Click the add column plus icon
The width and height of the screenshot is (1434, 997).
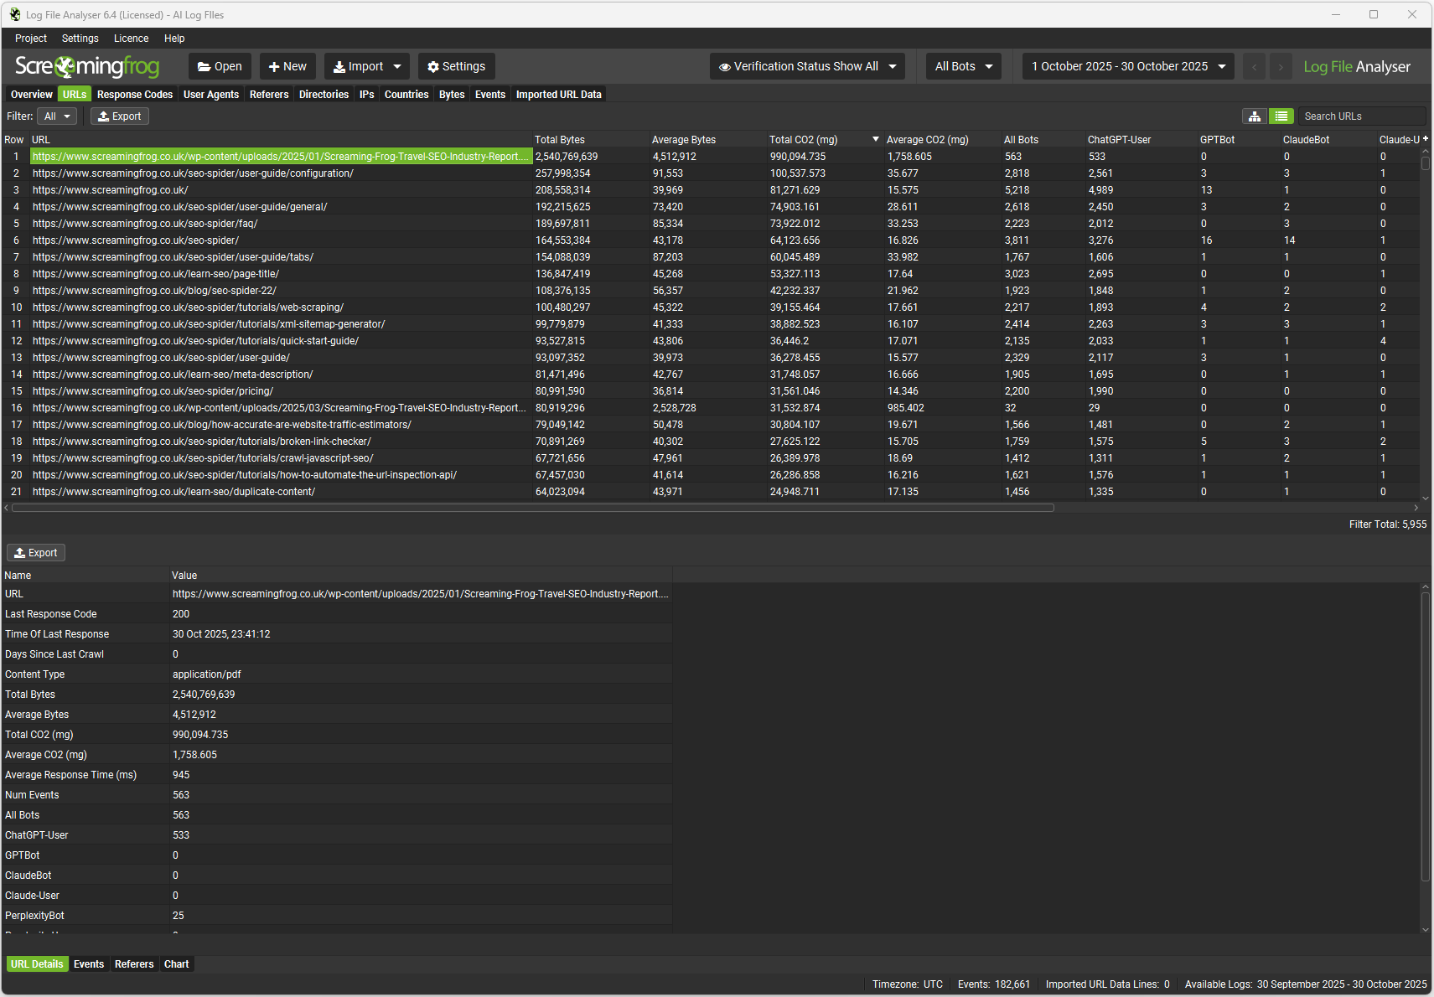(1425, 139)
